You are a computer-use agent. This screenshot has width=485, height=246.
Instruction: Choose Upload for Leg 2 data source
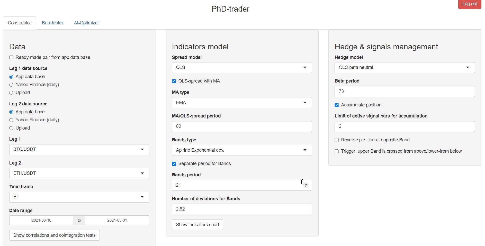point(11,128)
